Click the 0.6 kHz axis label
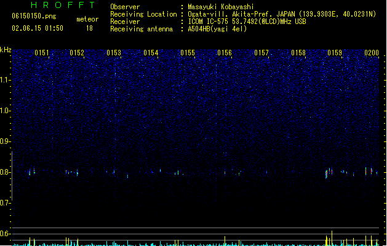 tap(5, 234)
